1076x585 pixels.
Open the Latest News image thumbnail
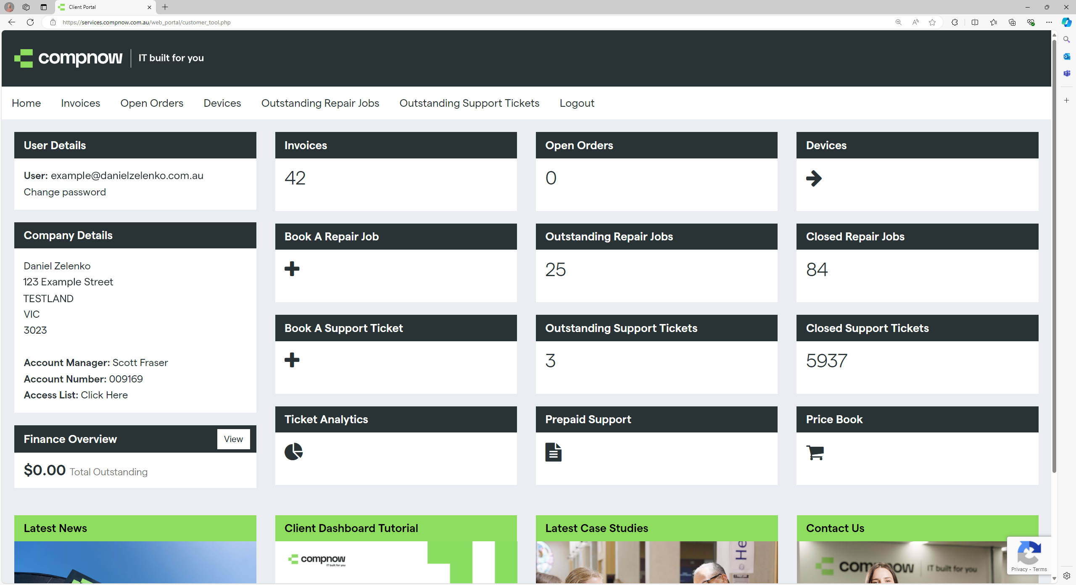135,562
